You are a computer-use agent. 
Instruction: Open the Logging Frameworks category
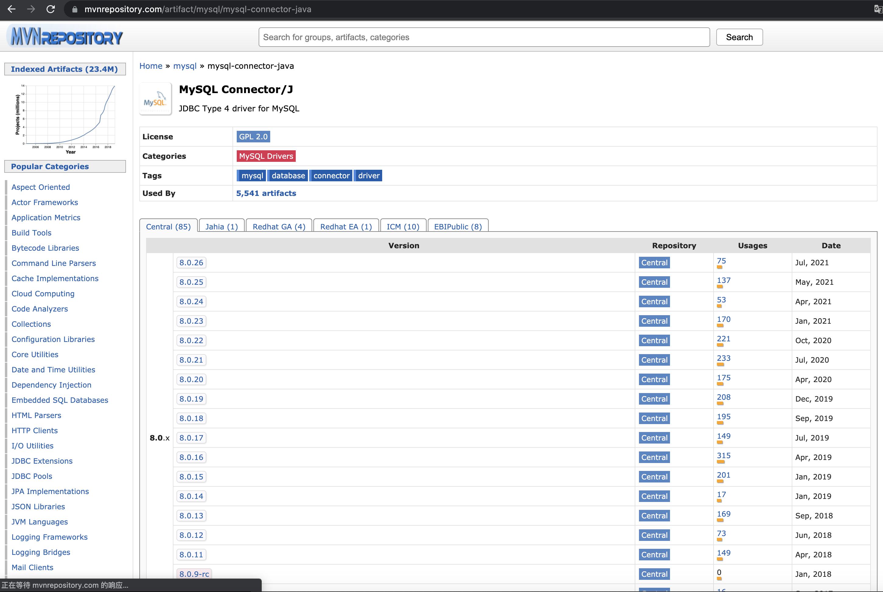point(50,537)
